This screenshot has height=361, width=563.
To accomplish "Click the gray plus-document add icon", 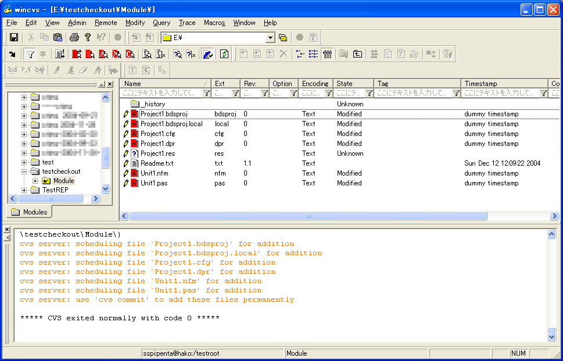I will [244, 54].
